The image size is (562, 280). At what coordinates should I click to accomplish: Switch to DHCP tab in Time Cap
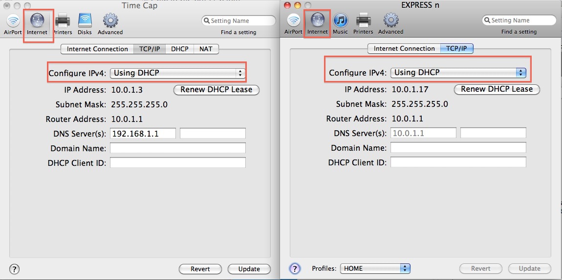coord(179,49)
